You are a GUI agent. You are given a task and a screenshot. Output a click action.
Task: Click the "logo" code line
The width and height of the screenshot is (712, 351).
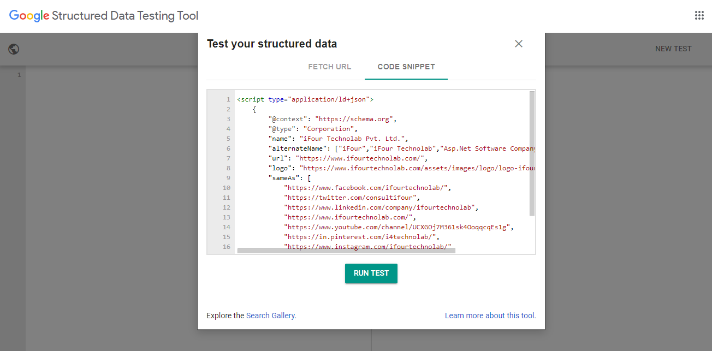click(401, 168)
